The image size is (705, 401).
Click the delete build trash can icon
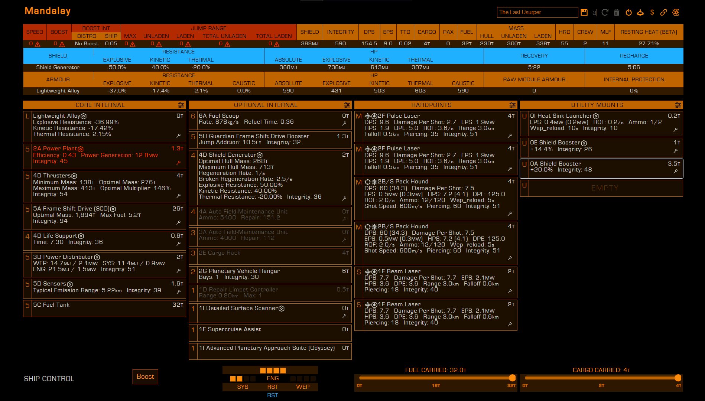[x=617, y=12]
